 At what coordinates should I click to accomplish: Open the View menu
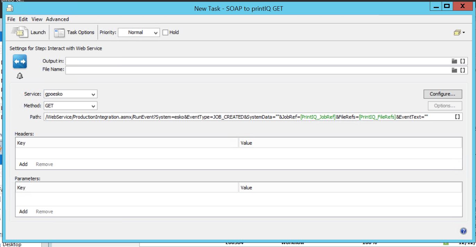pos(37,19)
